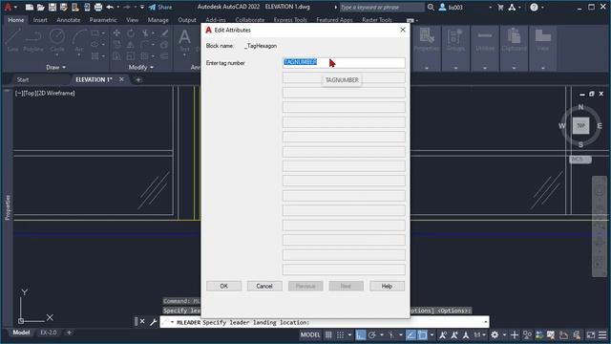Open the rectangle tool dropdown arrow

[103, 33]
